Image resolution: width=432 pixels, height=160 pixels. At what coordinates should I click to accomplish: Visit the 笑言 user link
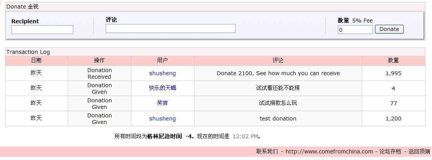pyautogui.click(x=162, y=103)
